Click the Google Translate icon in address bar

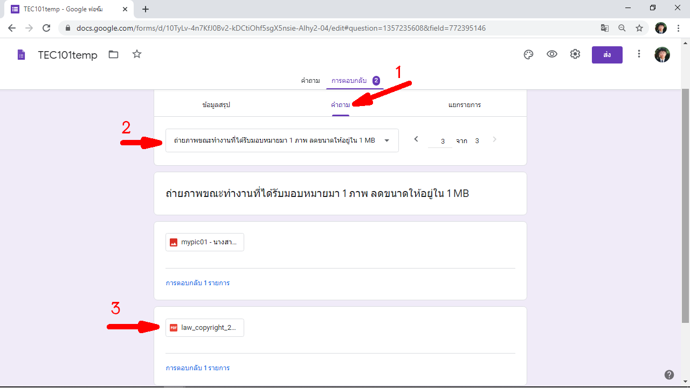[x=605, y=28]
